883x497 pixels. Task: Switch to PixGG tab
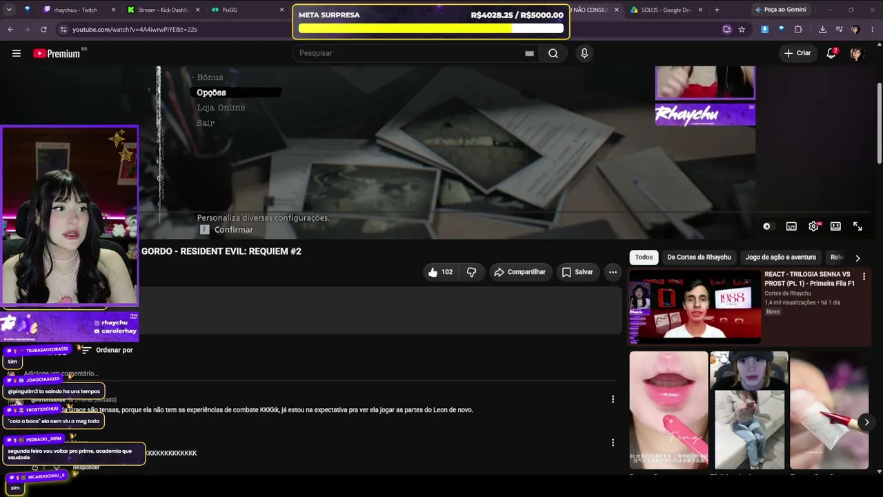pyautogui.click(x=247, y=10)
